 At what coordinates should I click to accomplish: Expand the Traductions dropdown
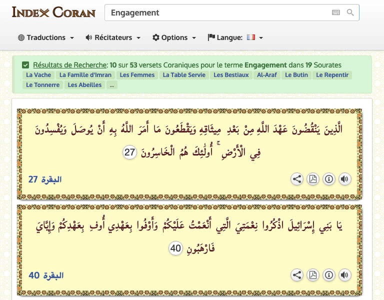click(x=46, y=37)
